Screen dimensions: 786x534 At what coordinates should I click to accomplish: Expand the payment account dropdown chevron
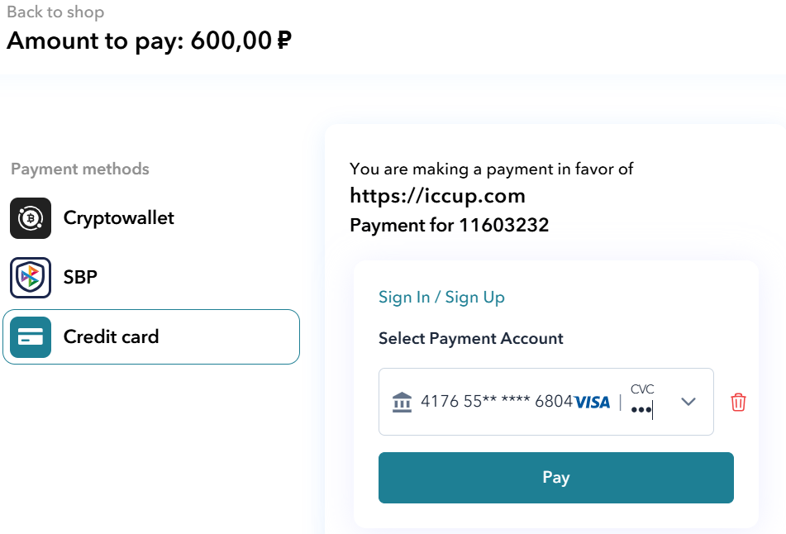click(x=688, y=402)
